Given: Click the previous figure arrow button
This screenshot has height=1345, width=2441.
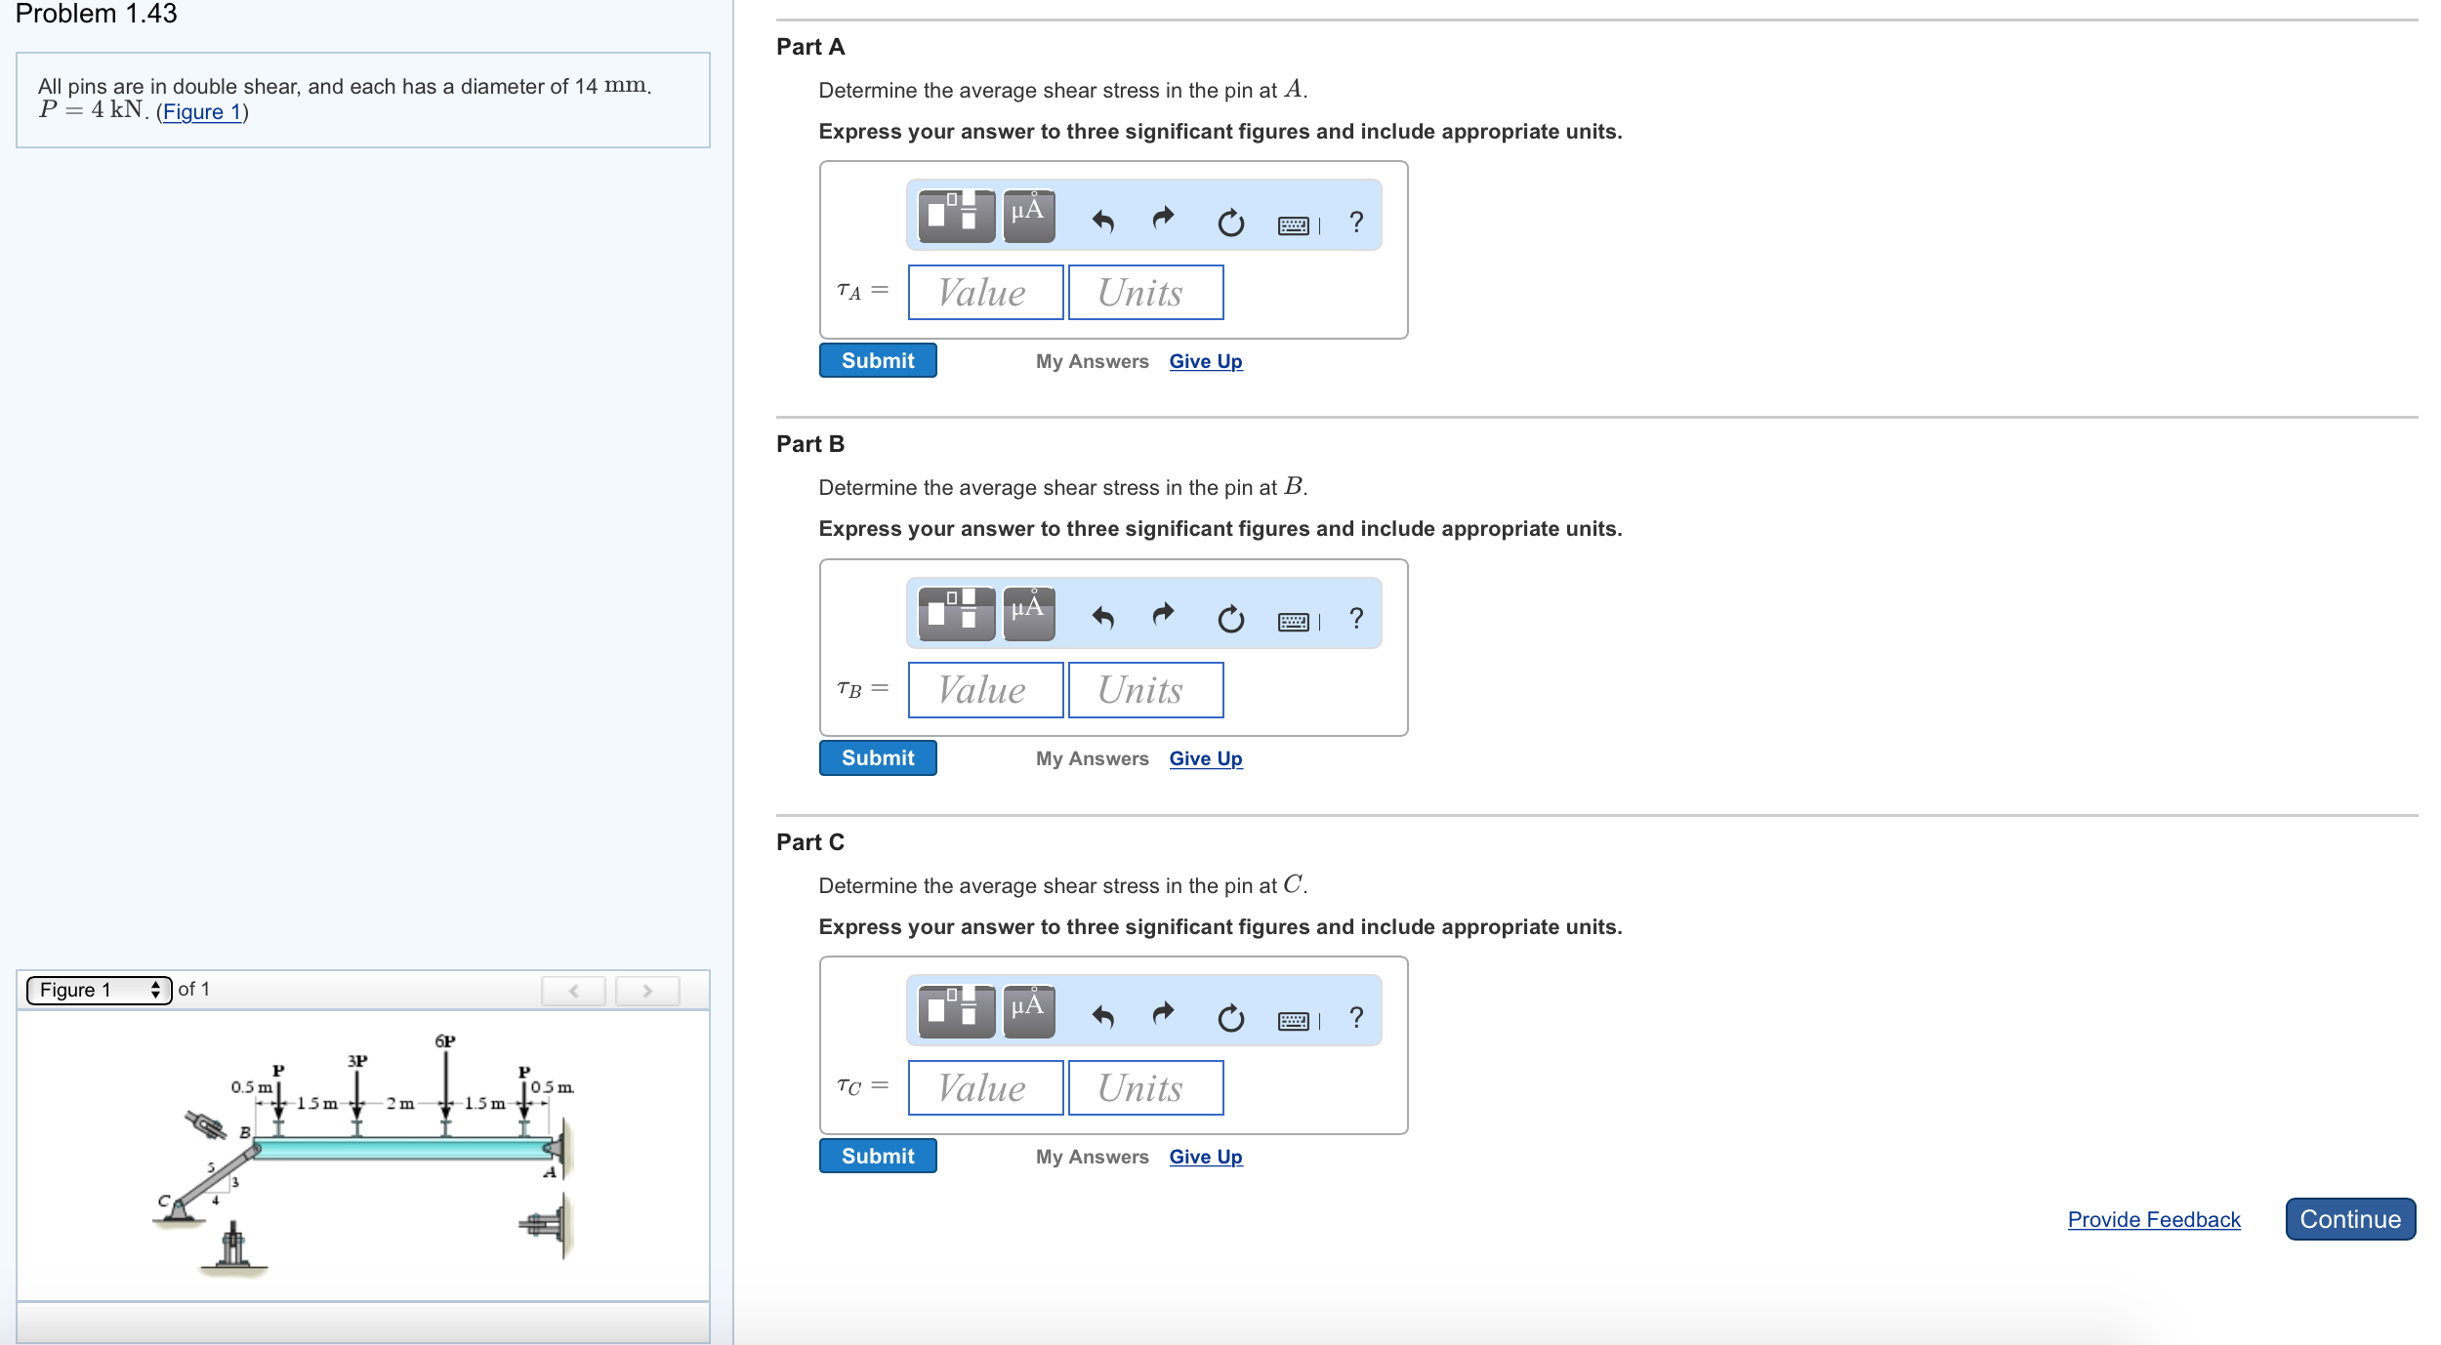Looking at the screenshot, I should point(573,991).
